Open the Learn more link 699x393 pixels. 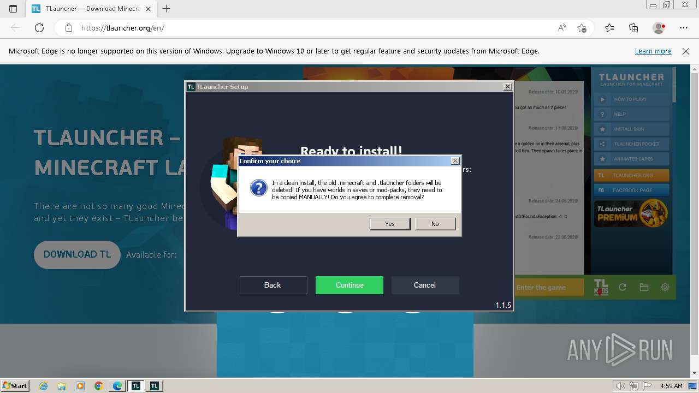pos(653,51)
